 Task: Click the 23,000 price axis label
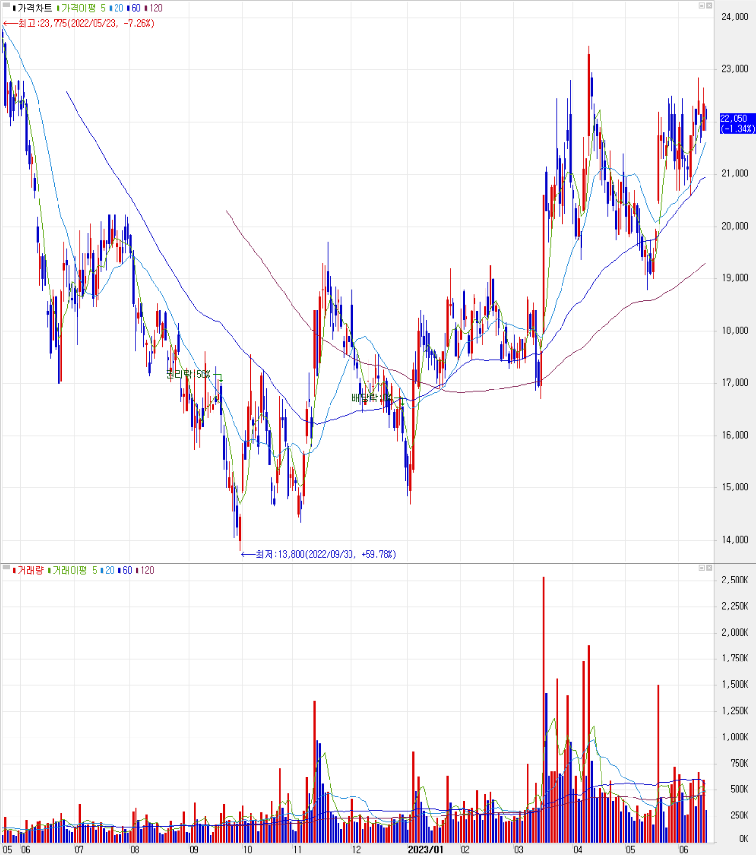point(735,69)
